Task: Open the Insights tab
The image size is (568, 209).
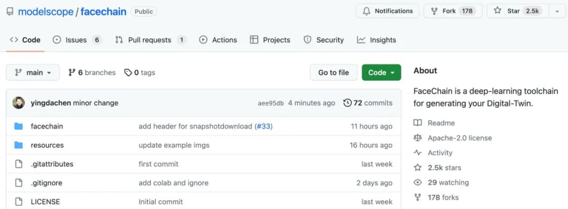Action: [x=377, y=40]
